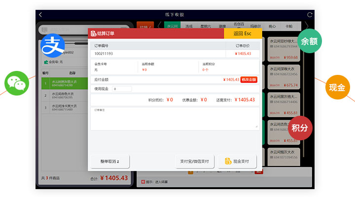
Task: Click the red 修改金额 button
Action: click(248, 79)
